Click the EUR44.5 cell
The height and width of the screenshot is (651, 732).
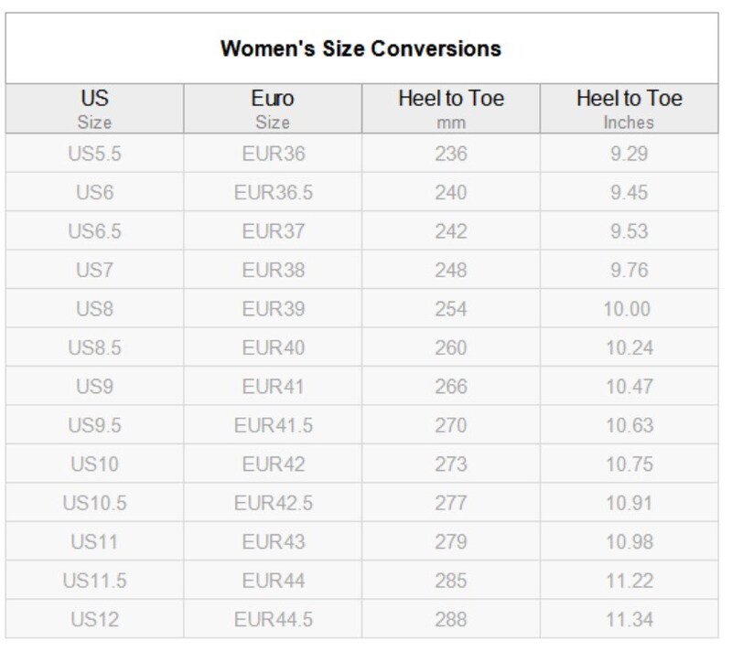pos(273,619)
